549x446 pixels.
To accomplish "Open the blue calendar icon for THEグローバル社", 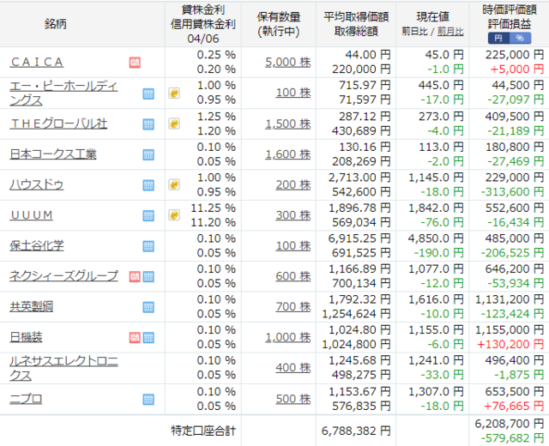I will 148,124.
